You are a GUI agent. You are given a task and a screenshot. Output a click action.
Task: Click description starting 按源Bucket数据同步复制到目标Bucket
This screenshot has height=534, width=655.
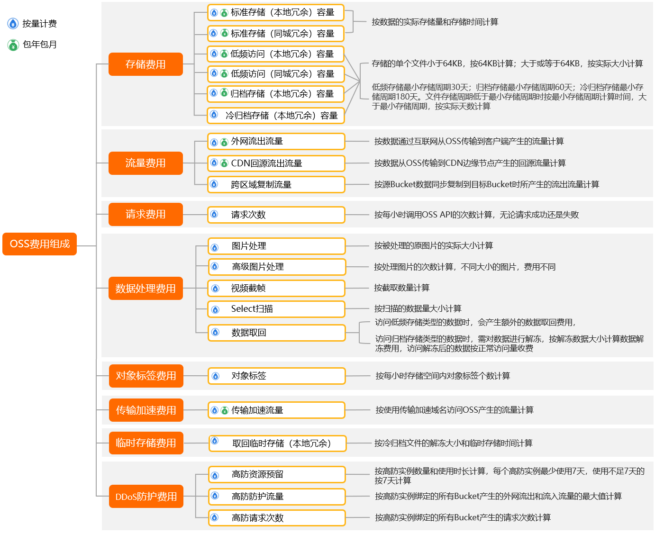pyautogui.click(x=486, y=184)
